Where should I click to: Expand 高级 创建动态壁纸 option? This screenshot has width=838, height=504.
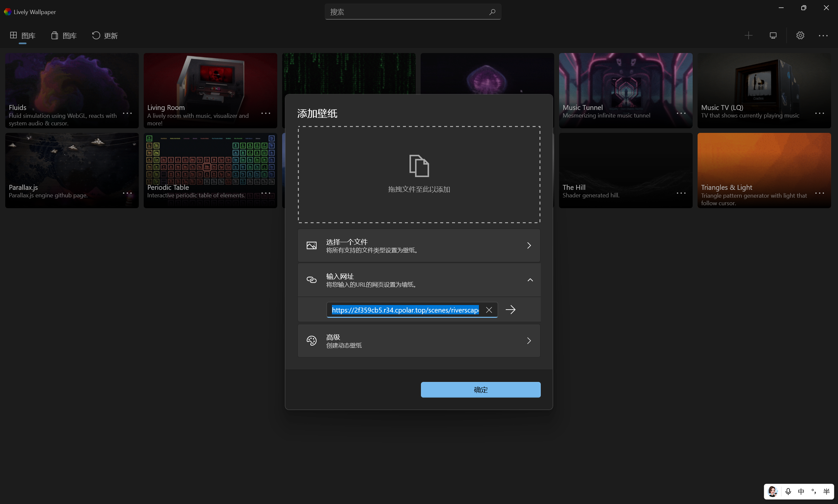tap(419, 341)
